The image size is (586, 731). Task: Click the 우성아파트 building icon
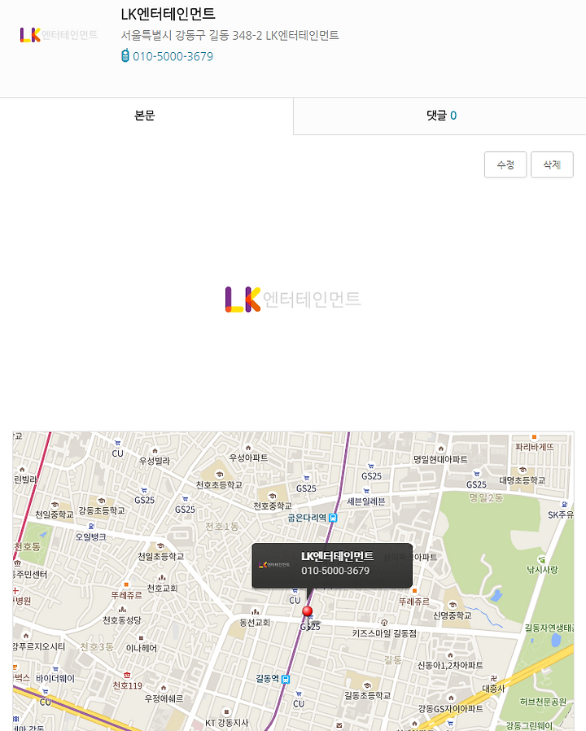(248, 448)
